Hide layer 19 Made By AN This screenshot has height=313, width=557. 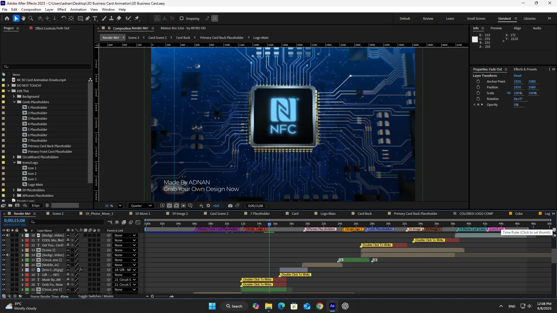4,280
